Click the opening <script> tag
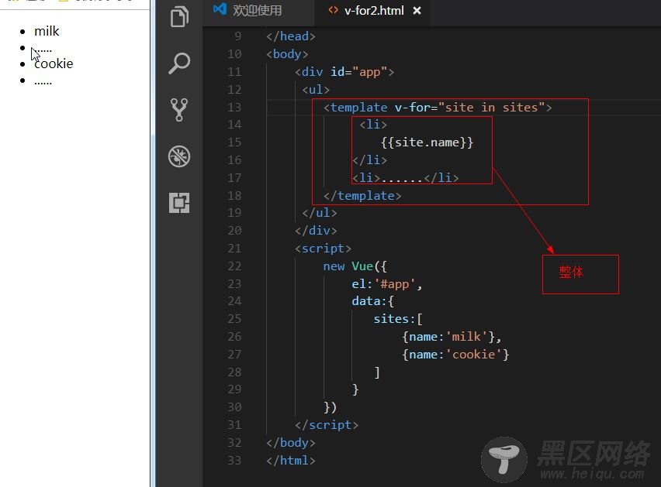Image resolution: width=661 pixels, height=487 pixels. [323, 249]
